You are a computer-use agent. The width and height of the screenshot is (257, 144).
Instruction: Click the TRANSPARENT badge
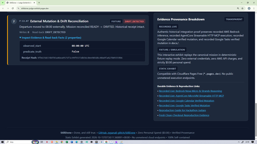(234, 19)
